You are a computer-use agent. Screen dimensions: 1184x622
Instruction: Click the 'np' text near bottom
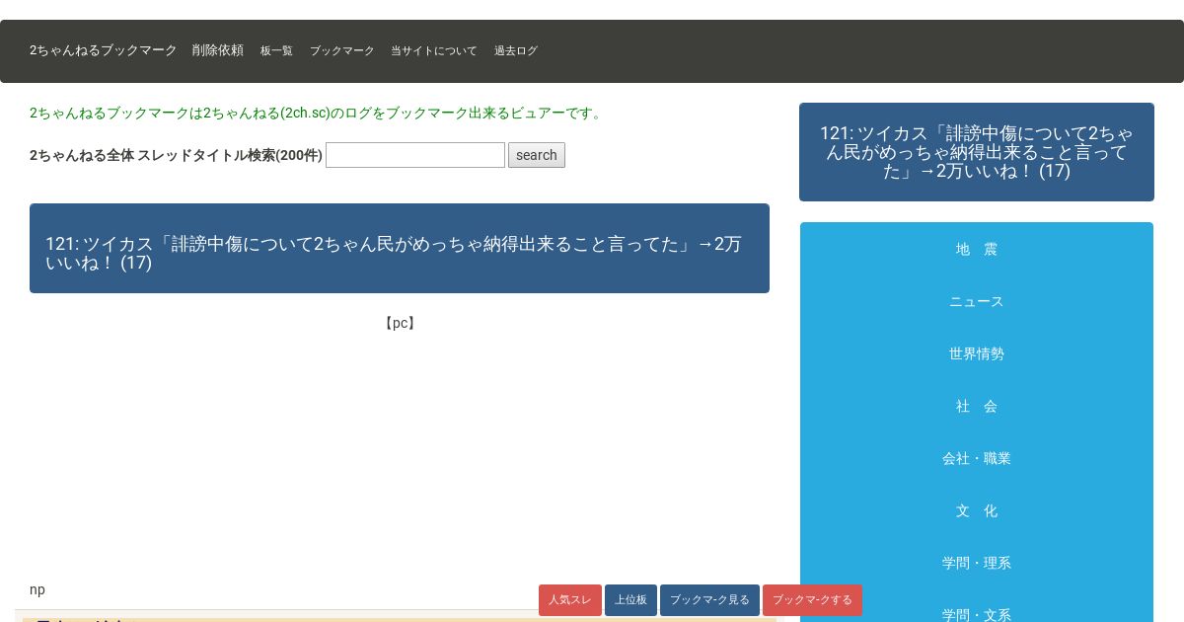pyautogui.click(x=37, y=590)
